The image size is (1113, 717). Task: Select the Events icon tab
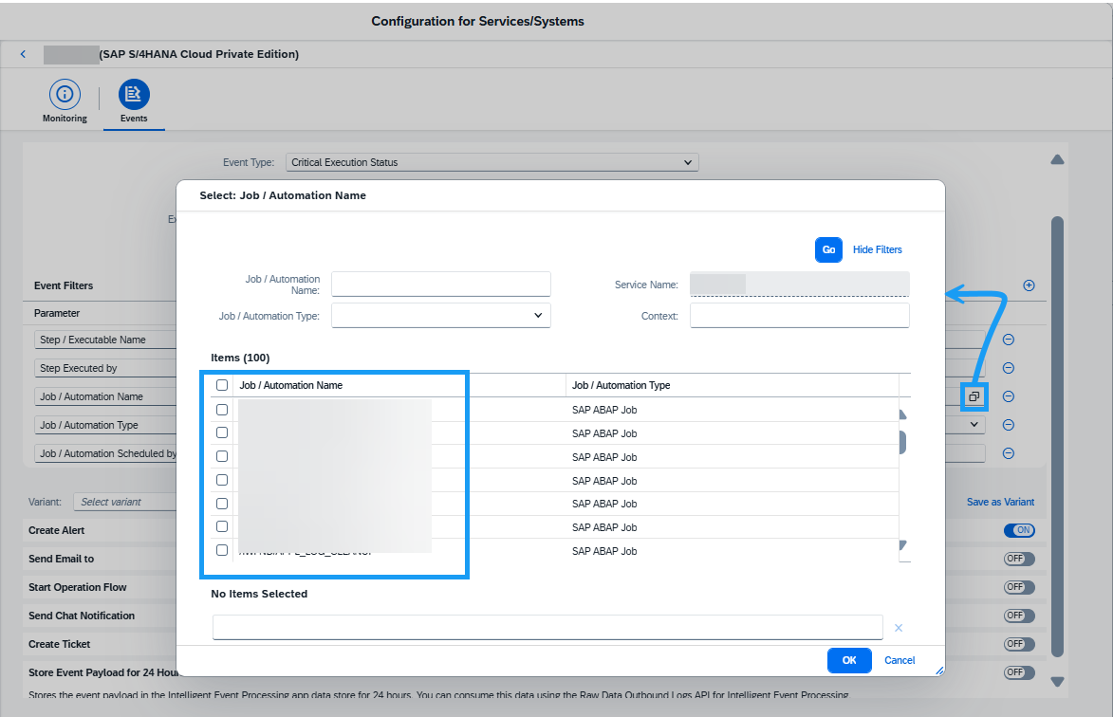(134, 95)
